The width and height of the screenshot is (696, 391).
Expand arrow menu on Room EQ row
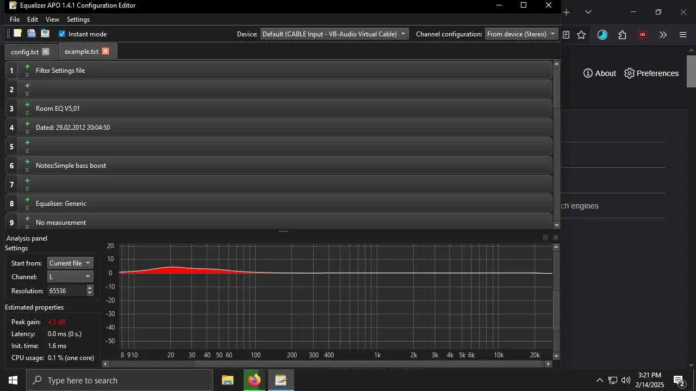[x=27, y=113]
